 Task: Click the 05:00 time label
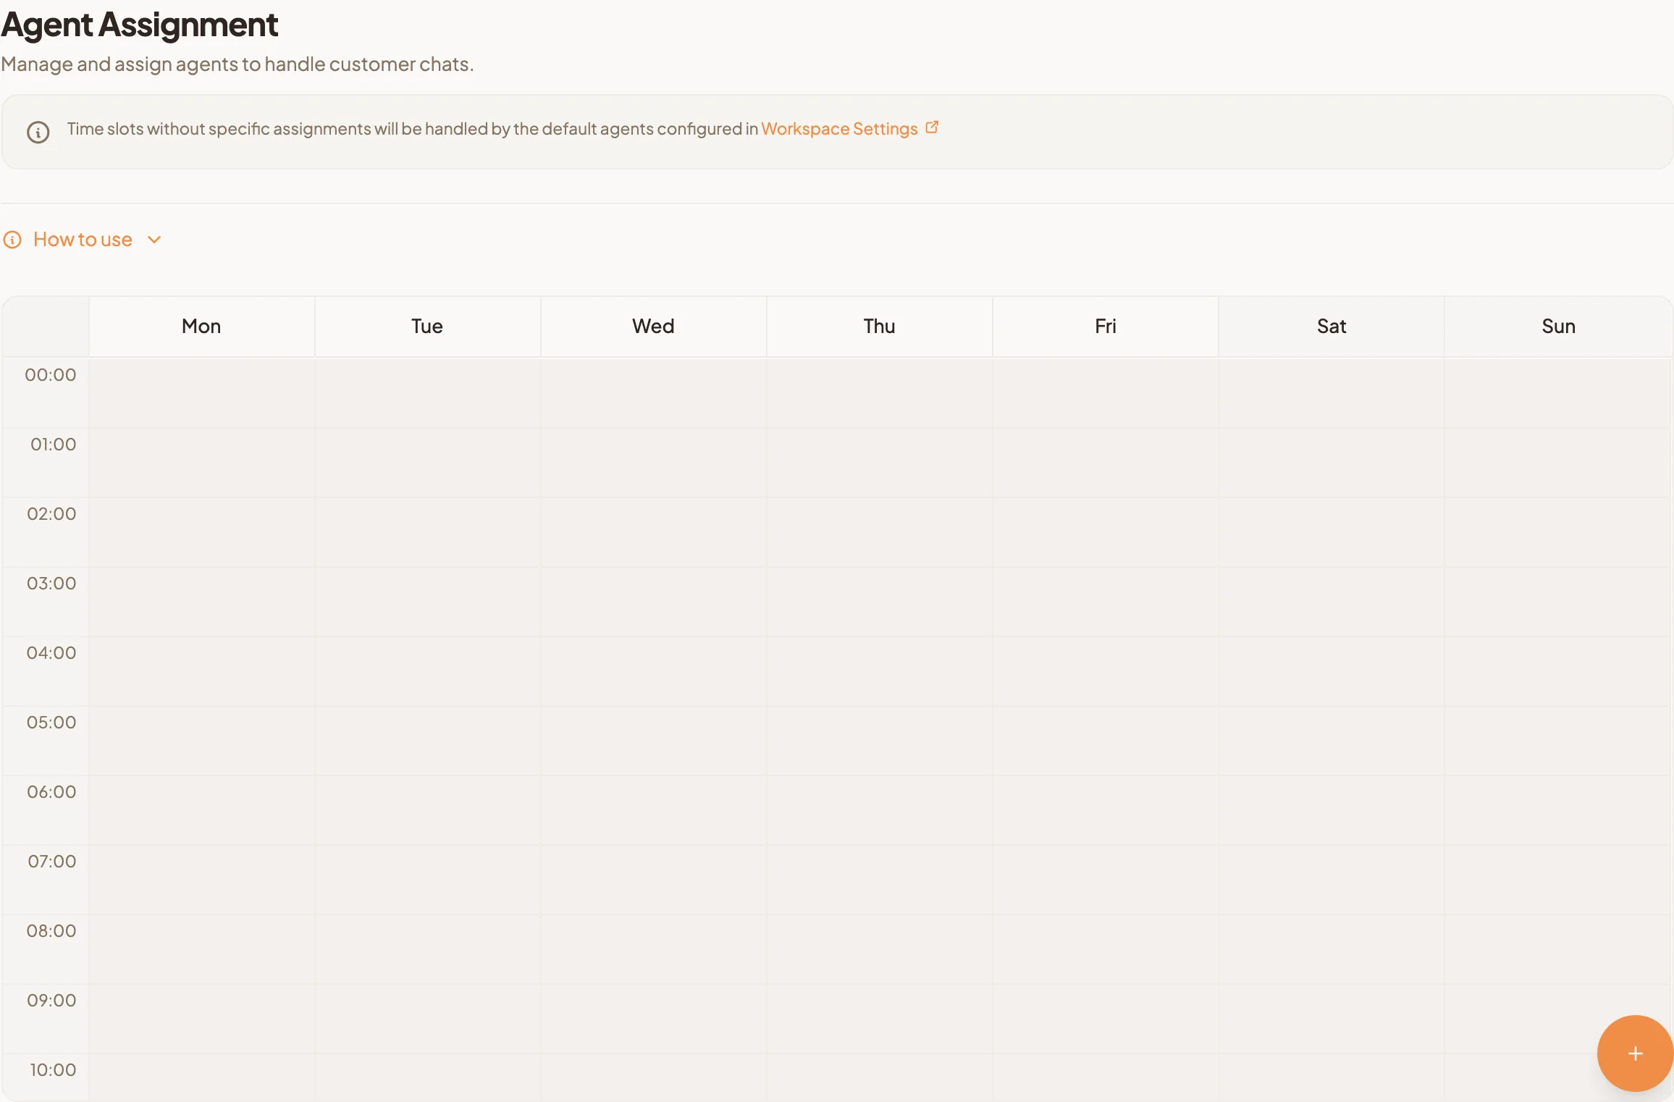point(51,723)
